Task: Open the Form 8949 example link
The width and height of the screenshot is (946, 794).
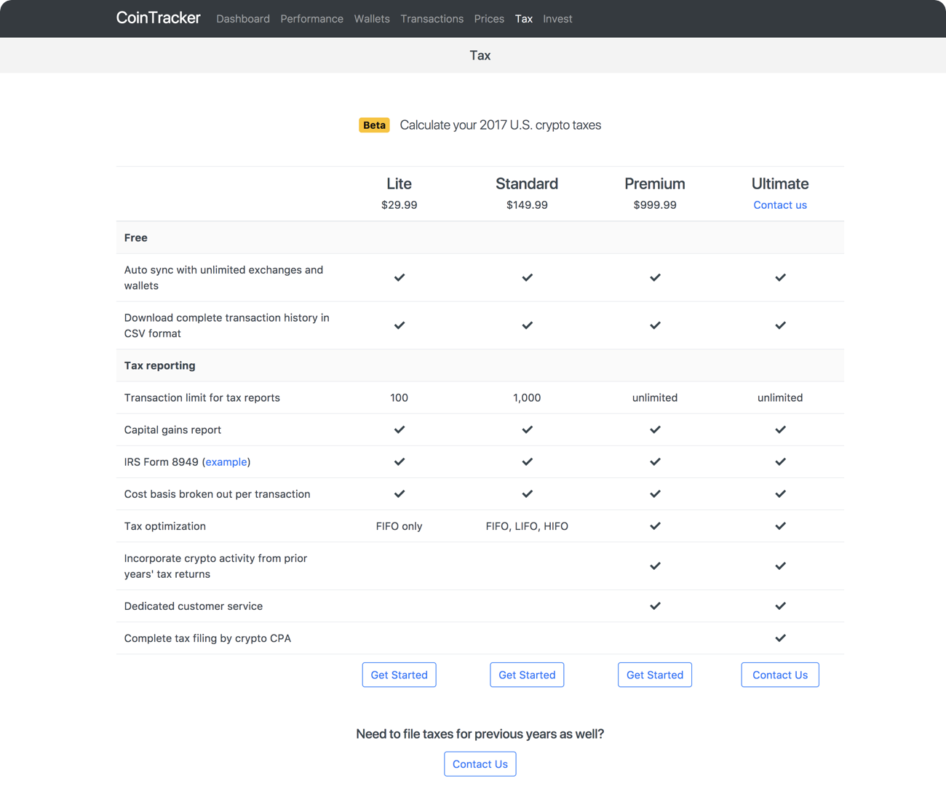Action: pos(226,461)
